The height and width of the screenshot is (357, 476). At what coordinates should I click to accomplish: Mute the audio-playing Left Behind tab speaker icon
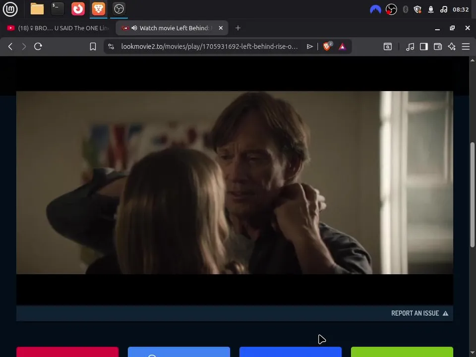point(134,28)
